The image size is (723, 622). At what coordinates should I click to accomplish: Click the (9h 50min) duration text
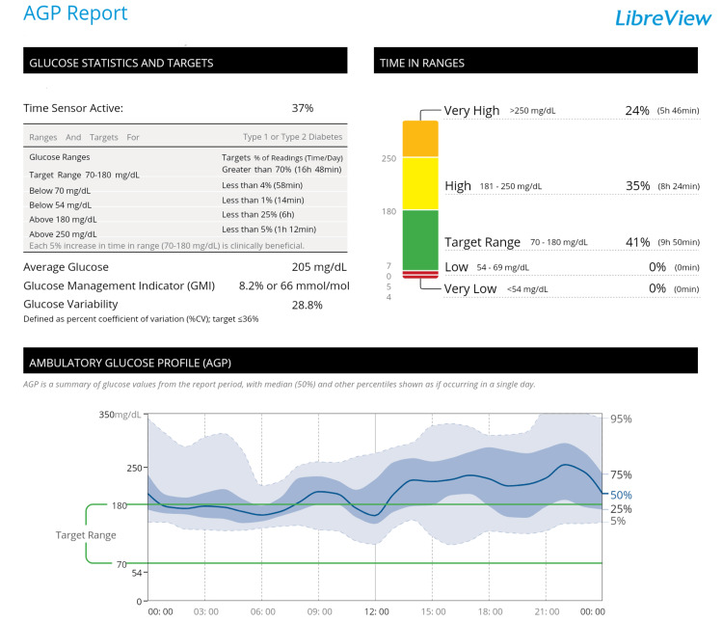coord(679,242)
